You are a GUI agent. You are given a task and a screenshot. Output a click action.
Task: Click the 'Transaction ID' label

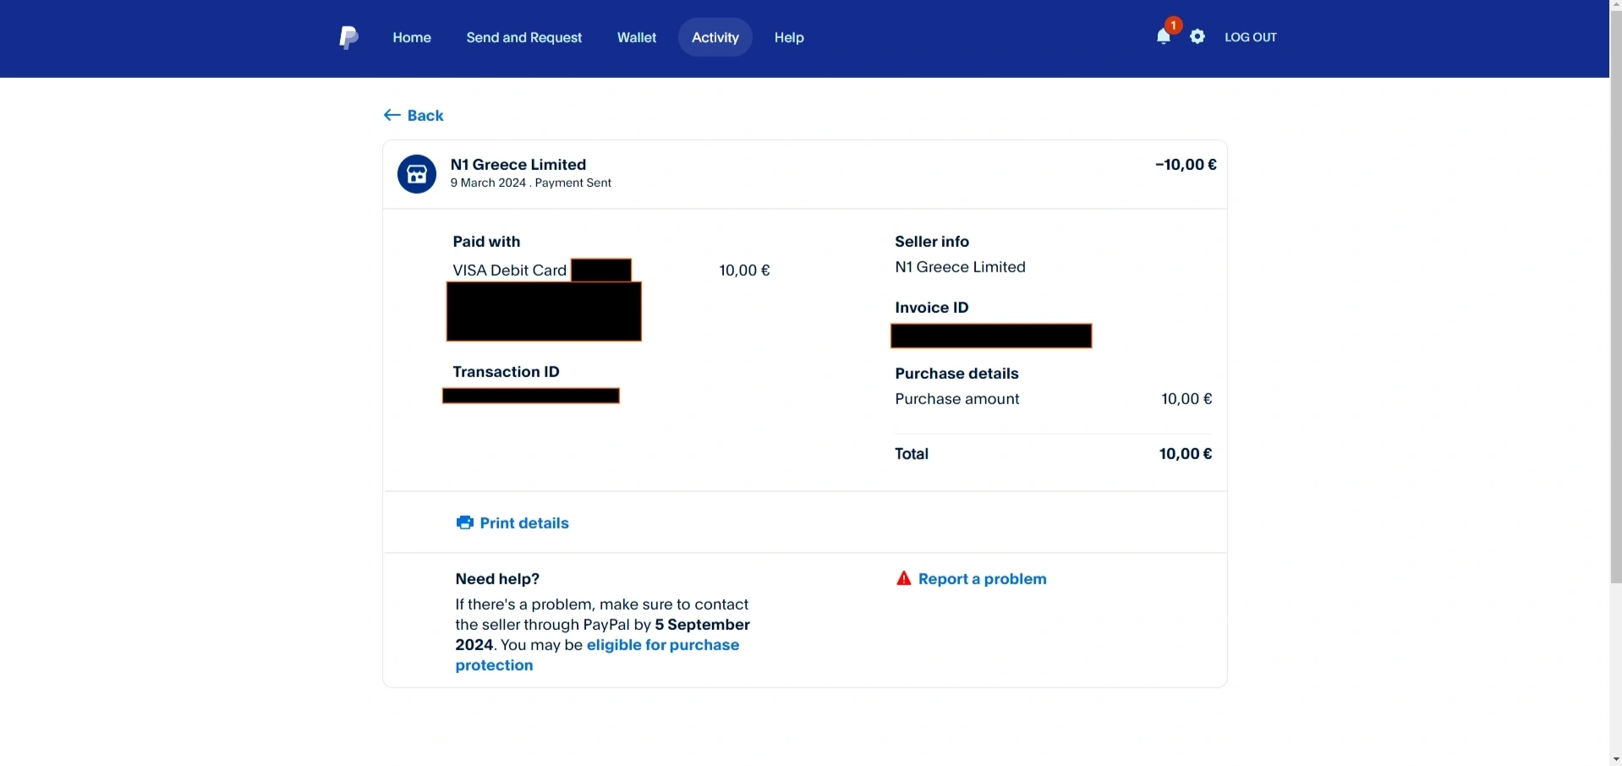click(506, 371)
